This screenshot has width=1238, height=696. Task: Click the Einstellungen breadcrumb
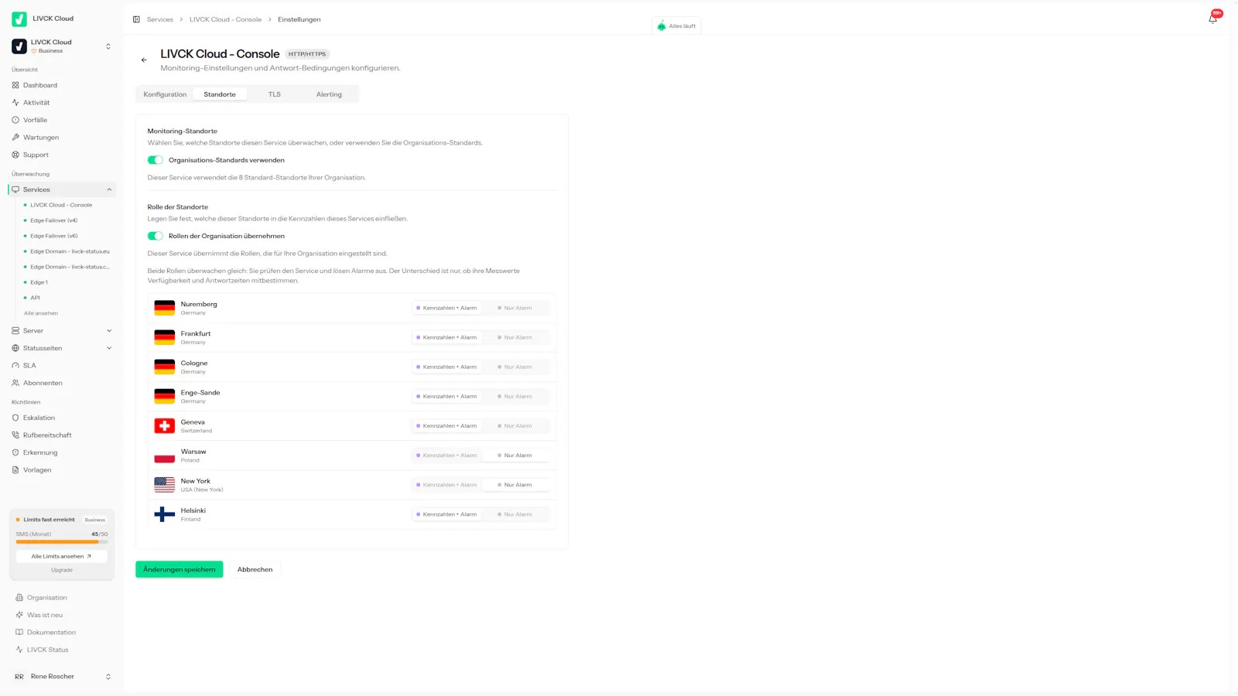pos(299,19)
